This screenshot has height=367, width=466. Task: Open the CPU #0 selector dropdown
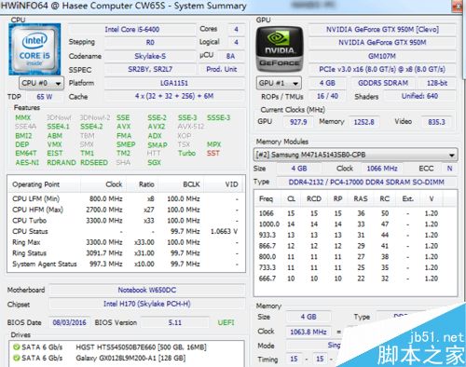(x=41, y=83)
